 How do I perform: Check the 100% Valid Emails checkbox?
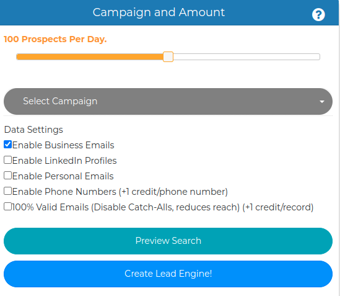[x=8, y=207]
